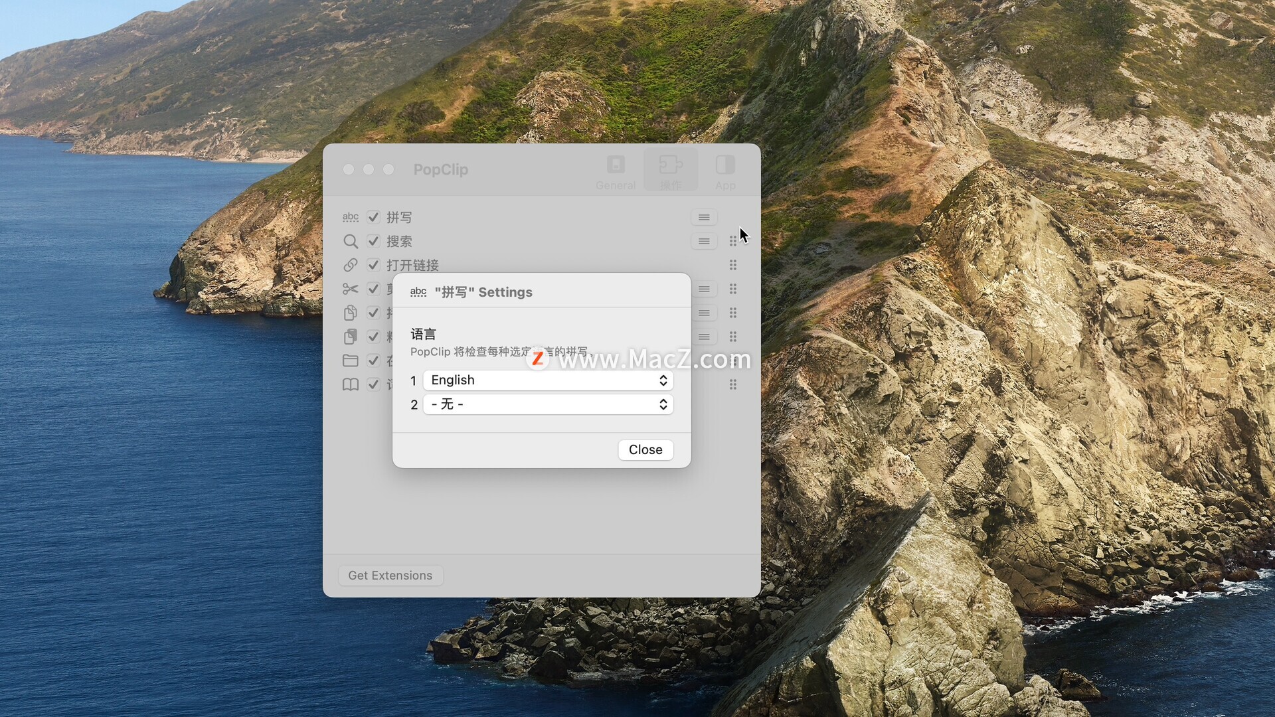
Task: Open options button for the 拼写 row
Action: 704,217
